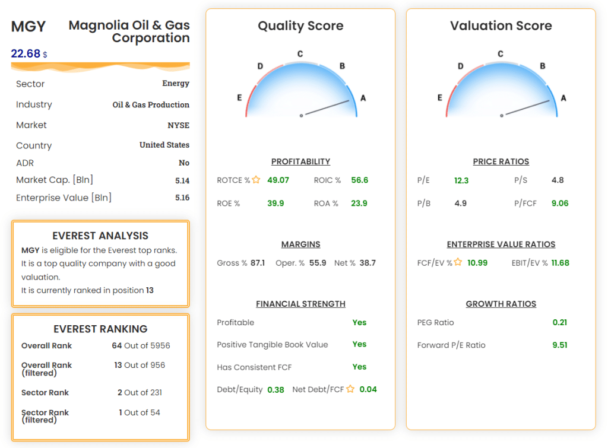This screenshot has height=448, width=608.
Task: Click the star icon next to ROTCE %
Action: (x=256, y=179)
